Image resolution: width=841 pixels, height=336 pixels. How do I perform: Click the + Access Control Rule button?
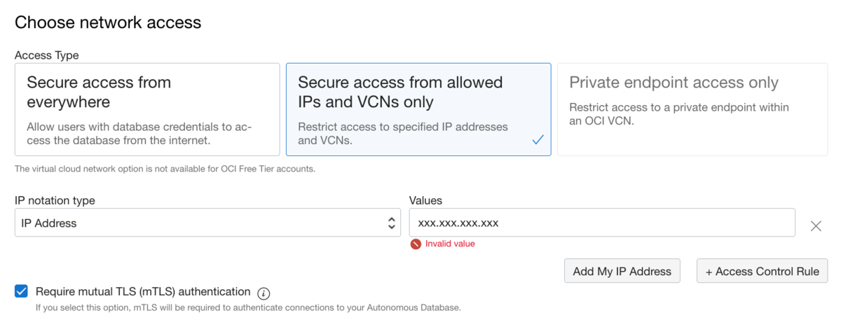click(x=763, y=272)
